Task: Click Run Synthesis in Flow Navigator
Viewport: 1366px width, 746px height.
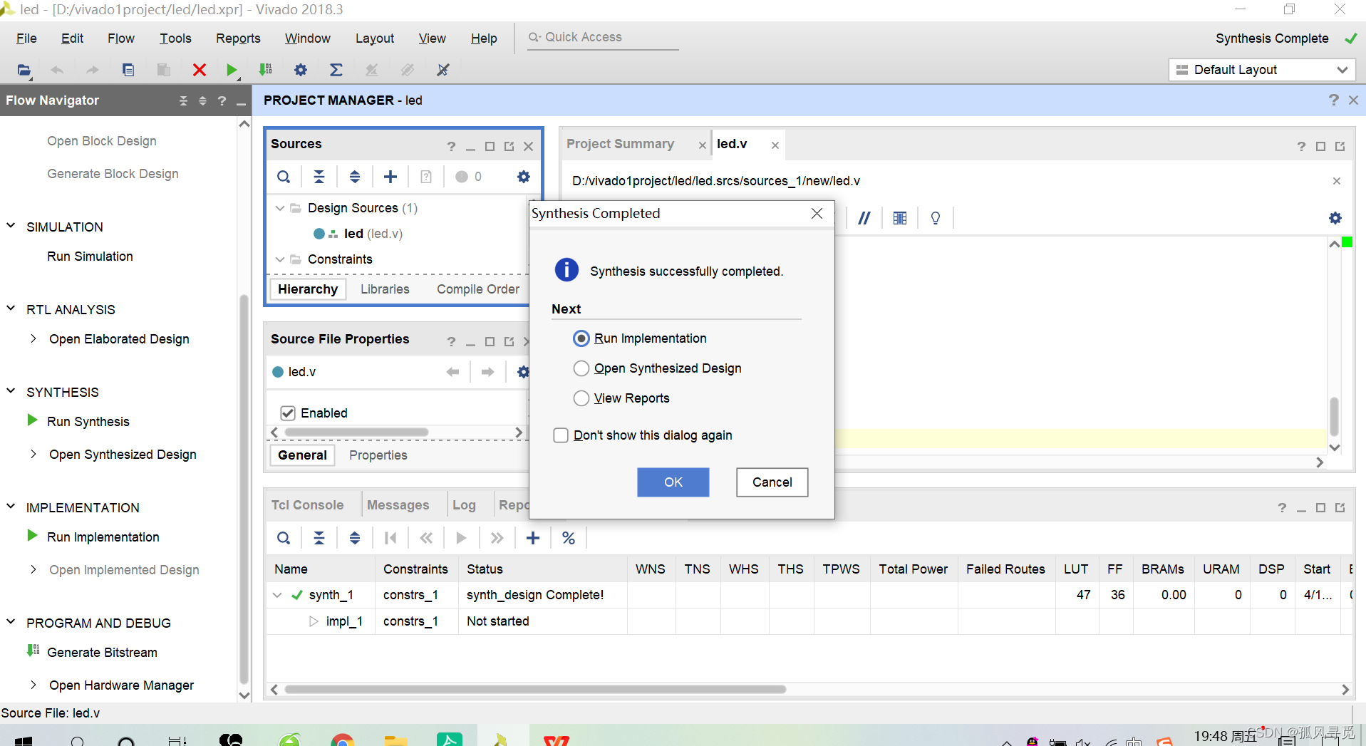Action: [x=88, y=422]
